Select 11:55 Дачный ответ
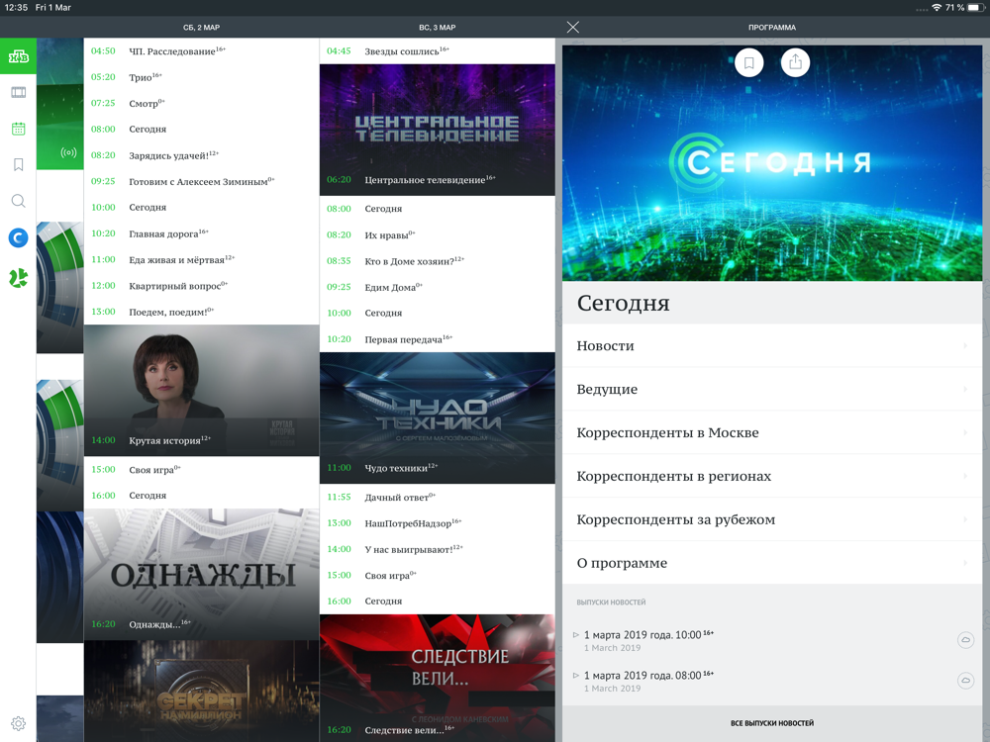The height and width of the screenshot is (742, 990). tap(437, 498)
